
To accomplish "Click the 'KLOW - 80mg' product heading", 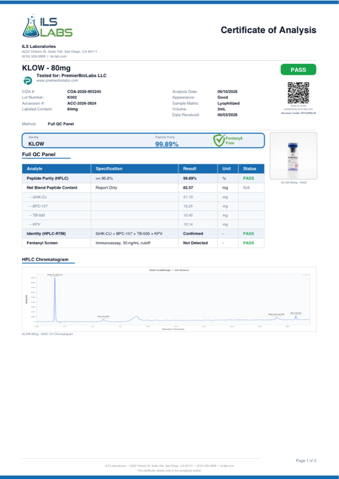I will tap(46, 68).
